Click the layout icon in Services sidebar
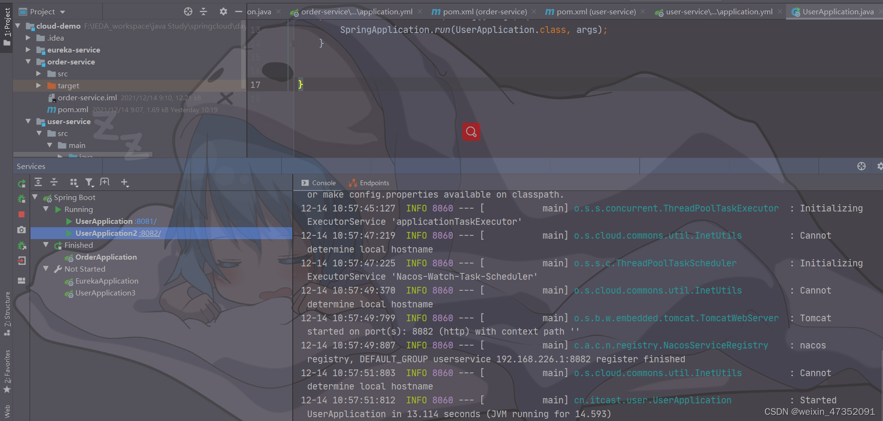The width and height of the screenshot is (883, 421). coord(21,281)
